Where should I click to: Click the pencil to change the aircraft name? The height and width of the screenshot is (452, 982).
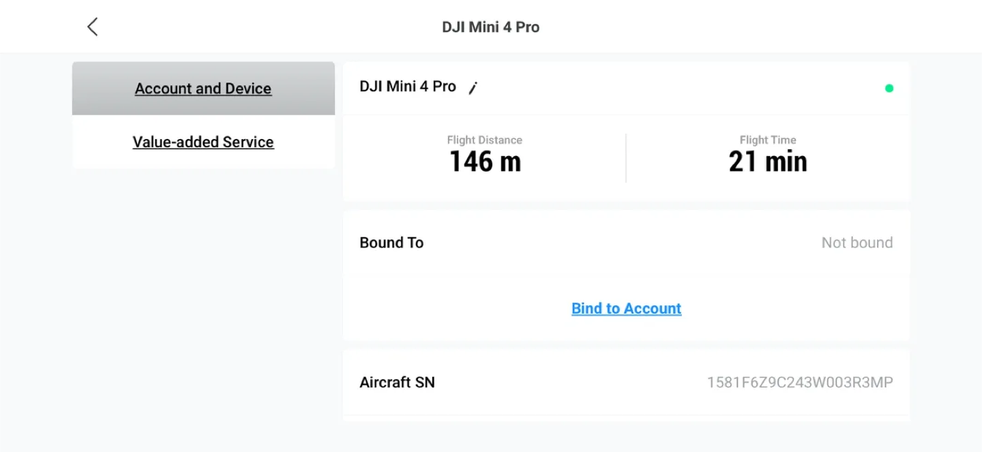(x=472, y=87)
